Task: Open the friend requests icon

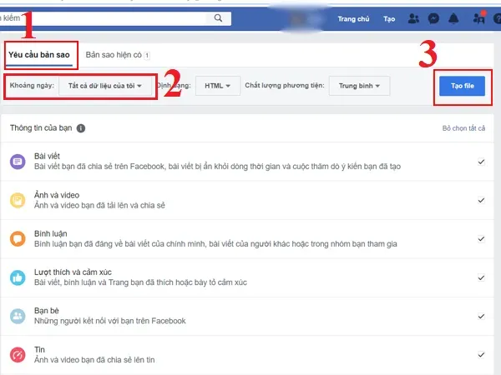Action: point(413,19)
